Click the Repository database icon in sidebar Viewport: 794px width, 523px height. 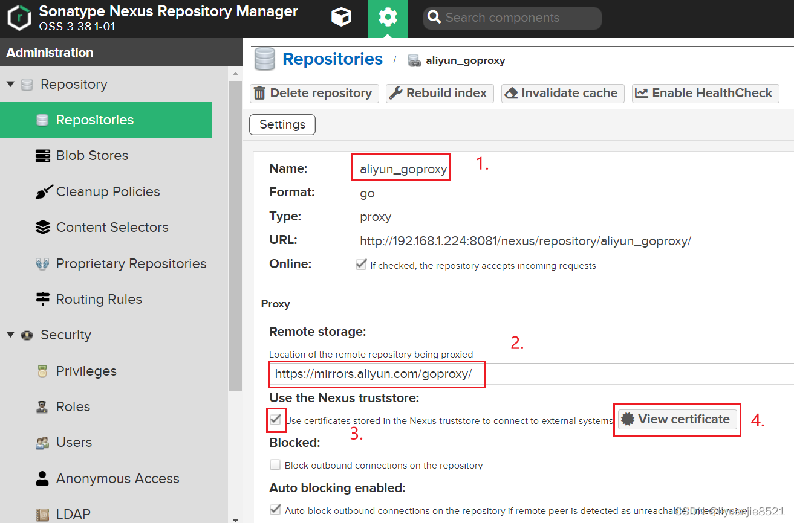[x=27, y=85]
